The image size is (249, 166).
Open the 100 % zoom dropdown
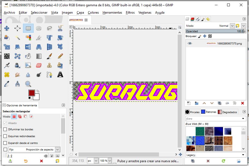(109, 161)
